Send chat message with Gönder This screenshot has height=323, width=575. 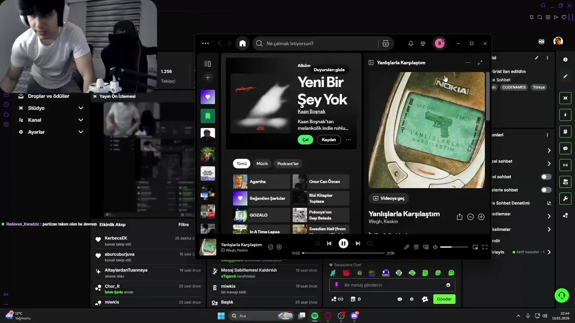tap(444, 299)
